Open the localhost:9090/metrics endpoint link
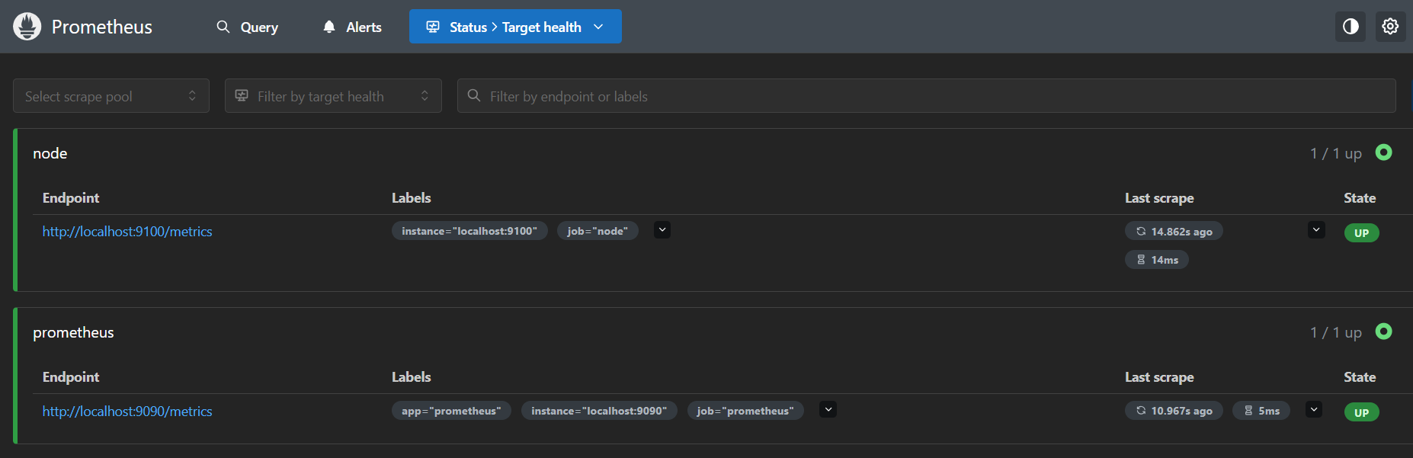Image resolution: width=1413 pixels, height=458 pixels. point(127,412)
